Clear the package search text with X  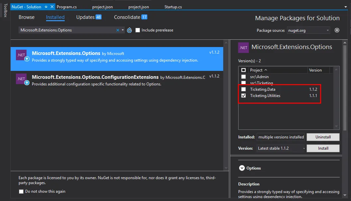(x=117, y=30)
